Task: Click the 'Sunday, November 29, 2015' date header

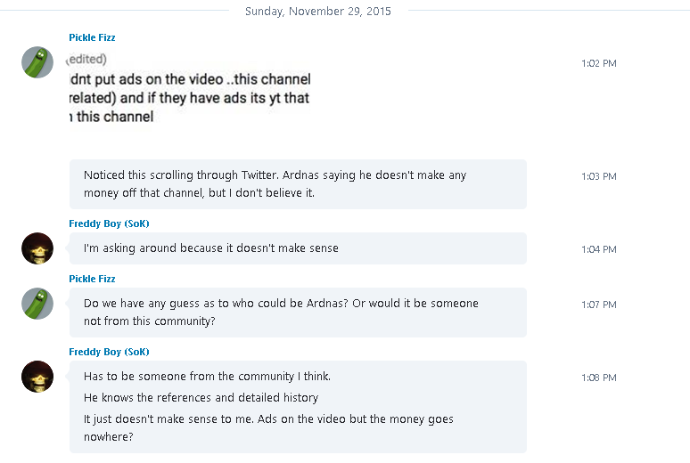Action: [318, 11]
